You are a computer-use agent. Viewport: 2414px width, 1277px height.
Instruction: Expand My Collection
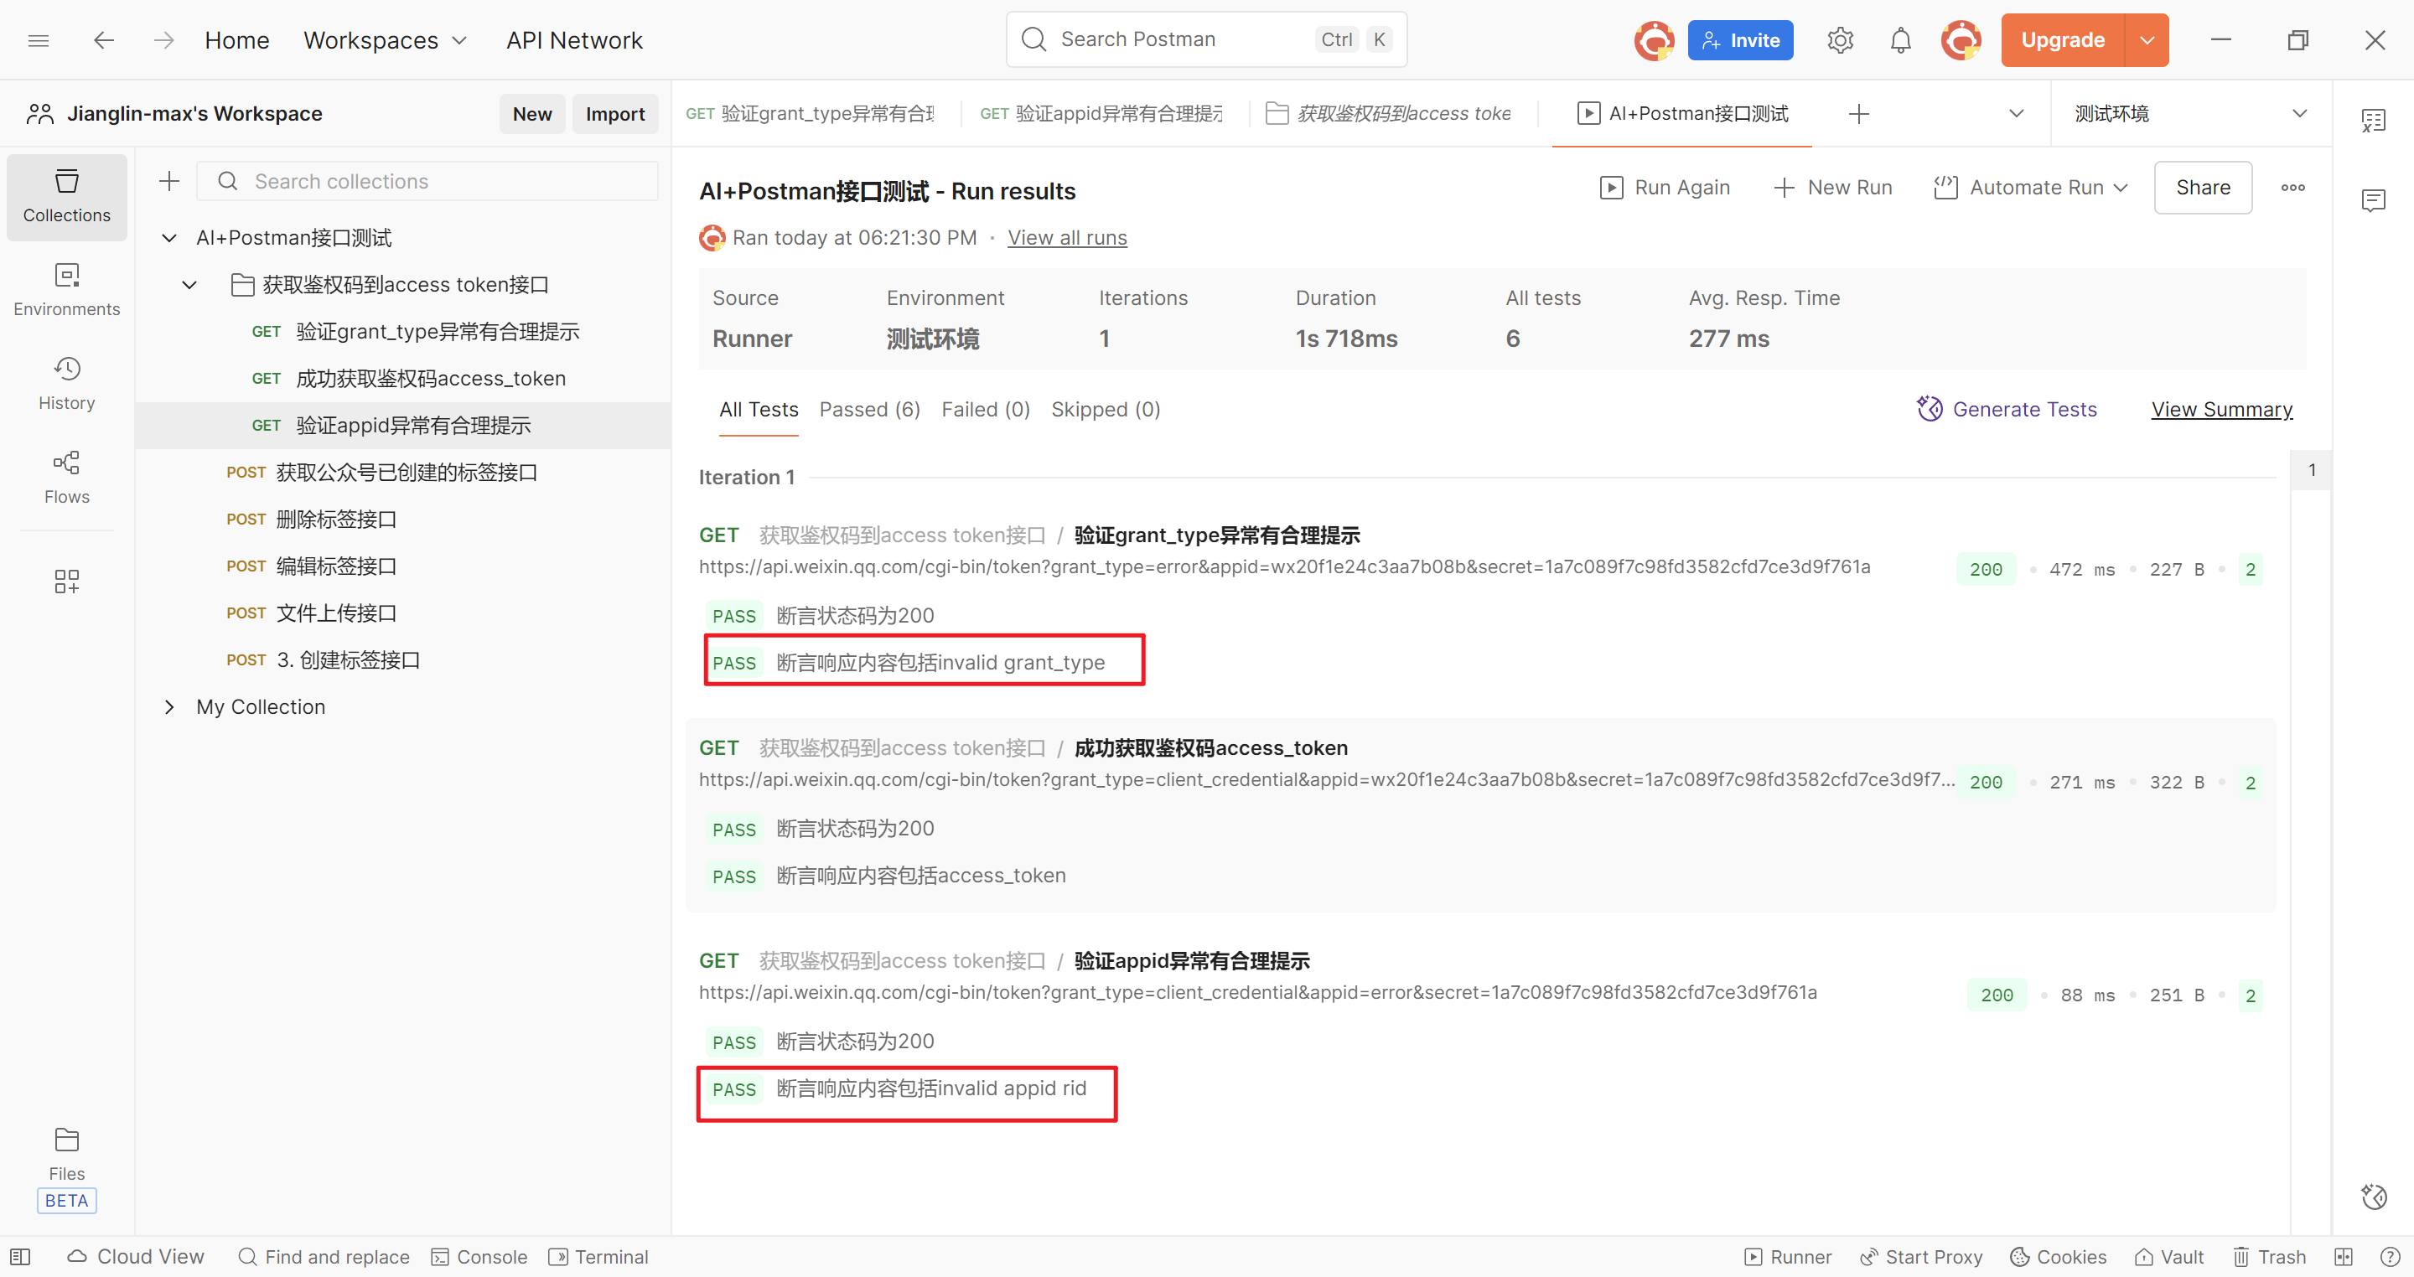[x=168, y=706]
